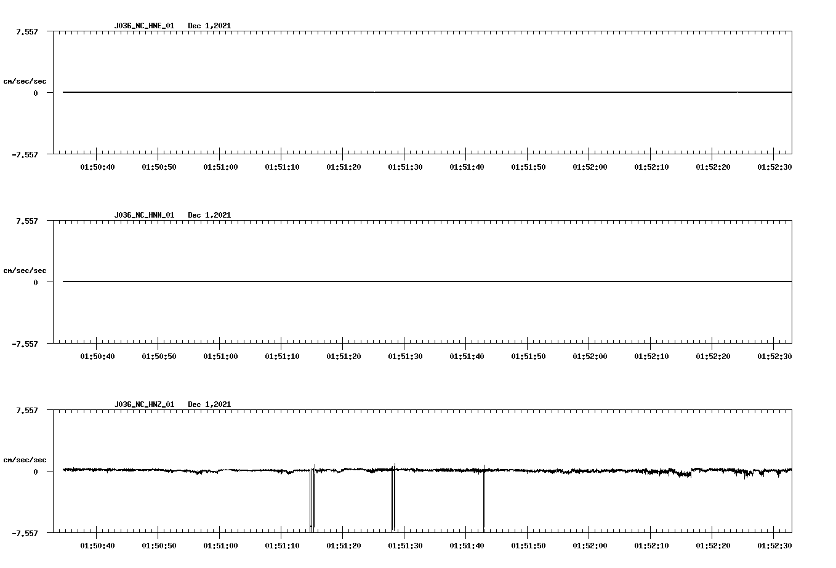Click the HNZ spike near 01:51:43
Viewport: 836px width, 568px height.
tap(484, 498)
